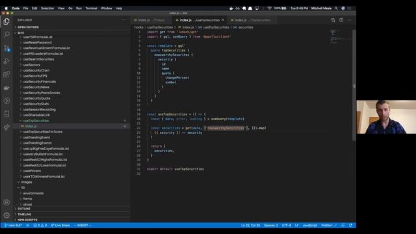Click the feedback icon in the status bar
The image size is (416, 234).
click(343, 226)
